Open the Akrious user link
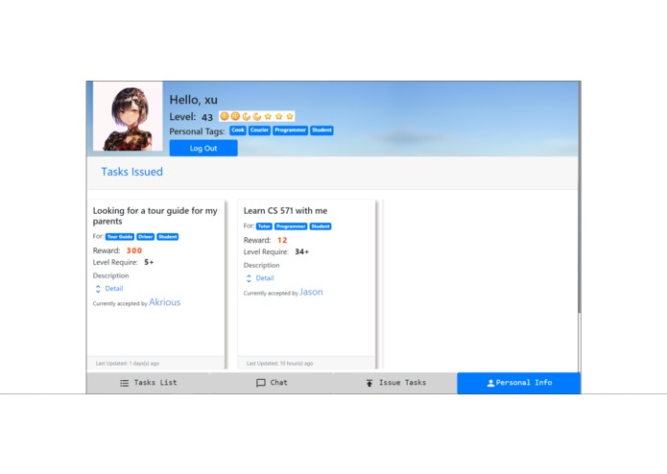This screenshot has width=667, height=474. [x=165, y=302]
